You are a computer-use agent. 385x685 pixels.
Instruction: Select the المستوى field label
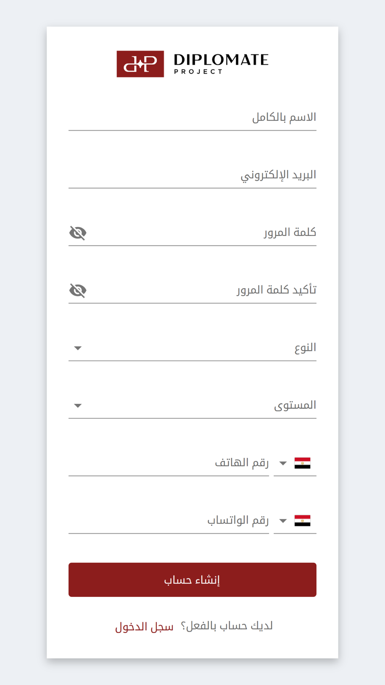tap(295, 405)
